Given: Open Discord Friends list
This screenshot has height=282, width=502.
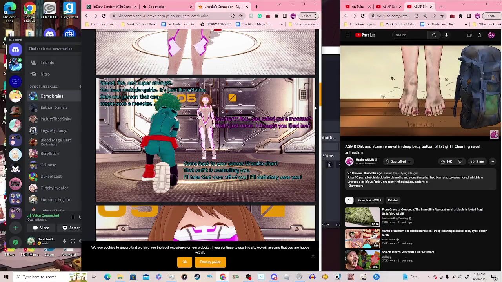Looking at the screenshot, I should click(47, 63).
